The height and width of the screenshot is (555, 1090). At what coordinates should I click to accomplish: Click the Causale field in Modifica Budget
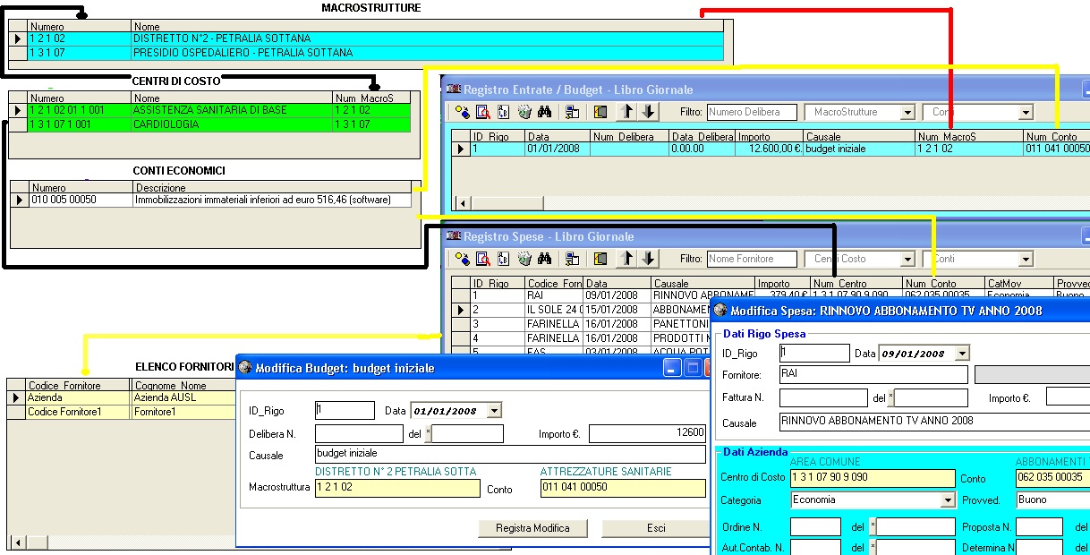point(510,455)
